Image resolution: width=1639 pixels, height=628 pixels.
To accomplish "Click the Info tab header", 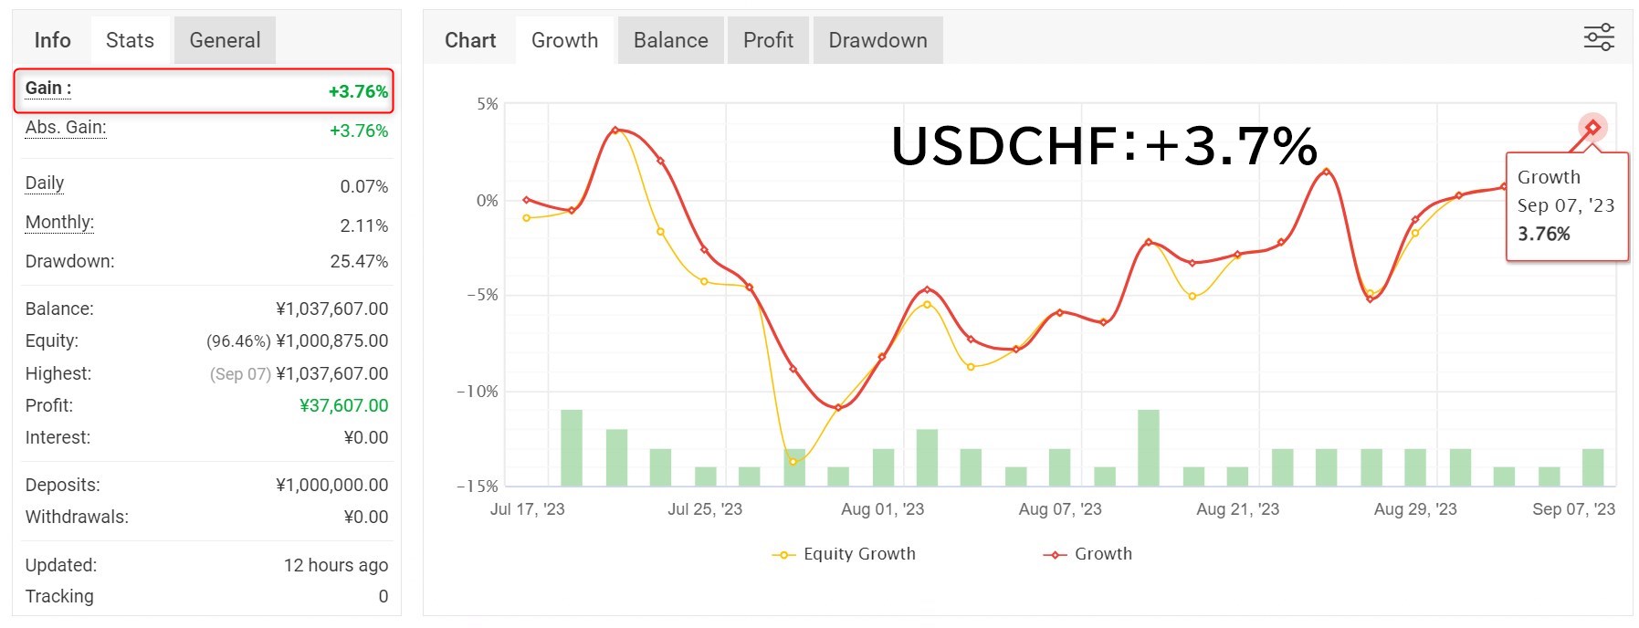I will (x=52, y=40).
